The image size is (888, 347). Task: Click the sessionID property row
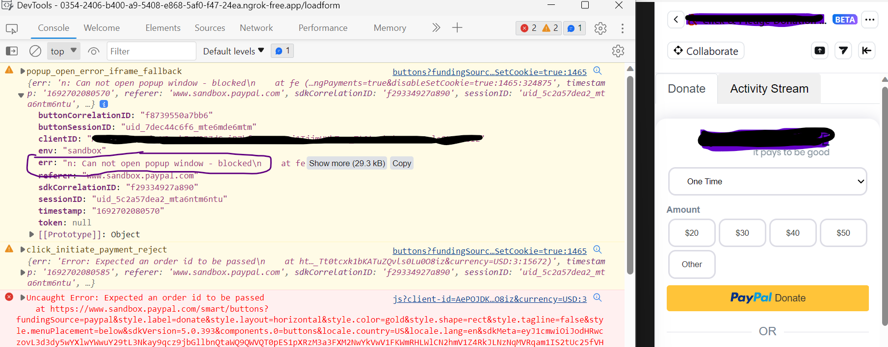point(132,199)
